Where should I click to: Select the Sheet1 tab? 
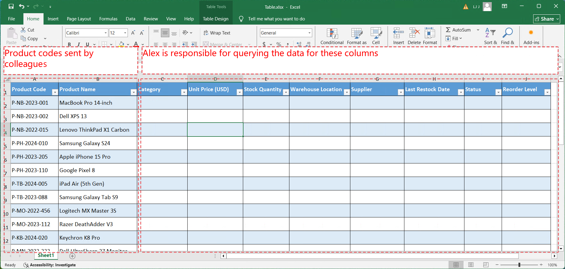click(x=46, y=256)
